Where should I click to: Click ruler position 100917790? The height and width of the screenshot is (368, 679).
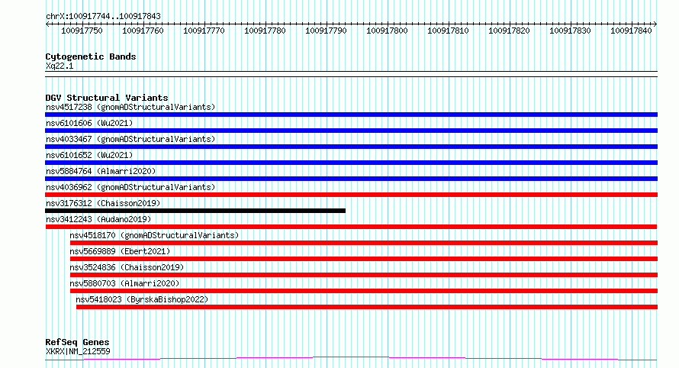click(x=326, y=31)
